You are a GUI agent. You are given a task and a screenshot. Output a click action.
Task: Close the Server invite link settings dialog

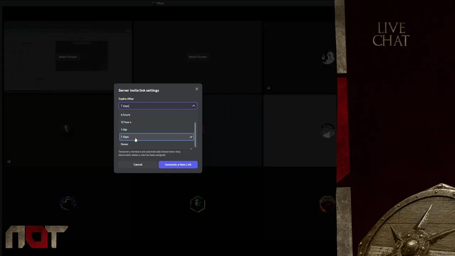(197, 89)
